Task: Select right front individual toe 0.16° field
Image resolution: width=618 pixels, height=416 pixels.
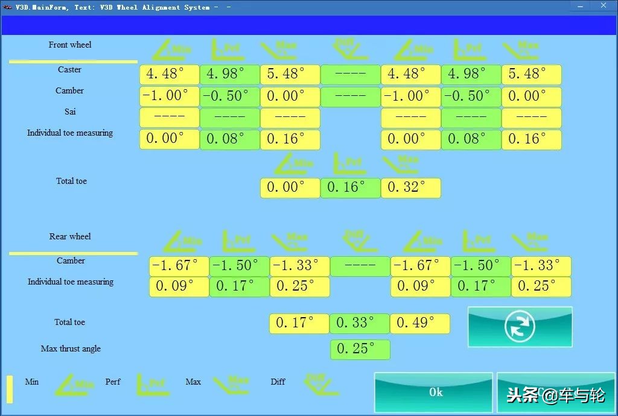Action: pos(531,139)
